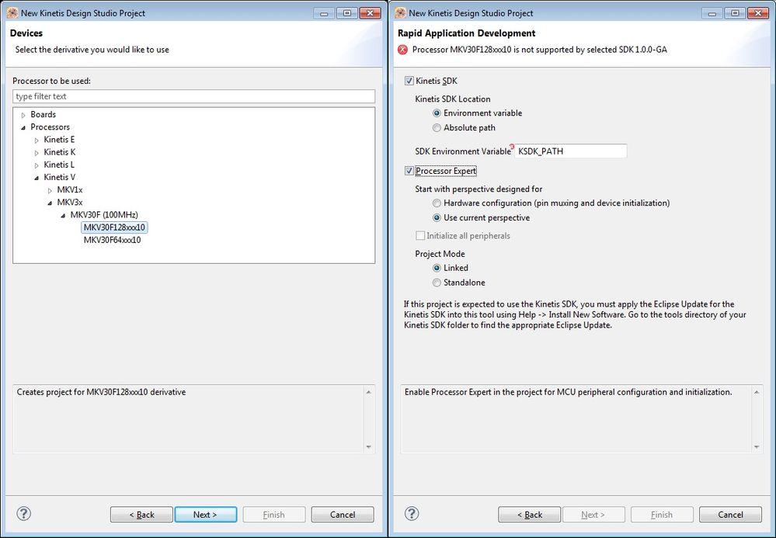Cancel the Rapid Application Development dialog
776x538 pixels.
coord(730,514)
